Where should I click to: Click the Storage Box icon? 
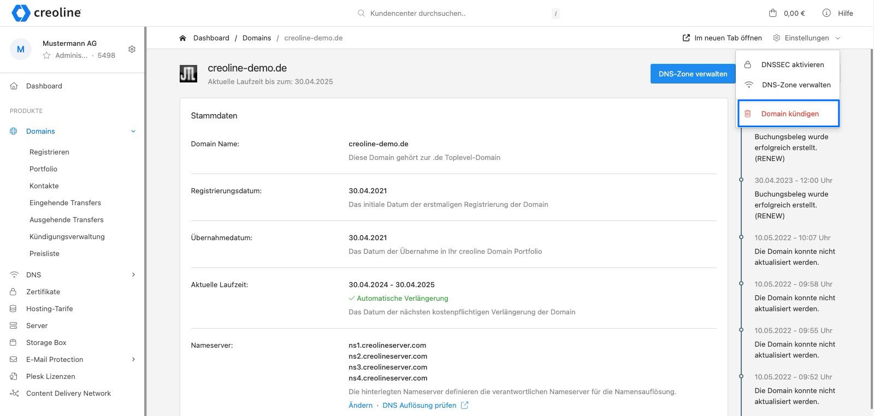click(x=14, y=342)
